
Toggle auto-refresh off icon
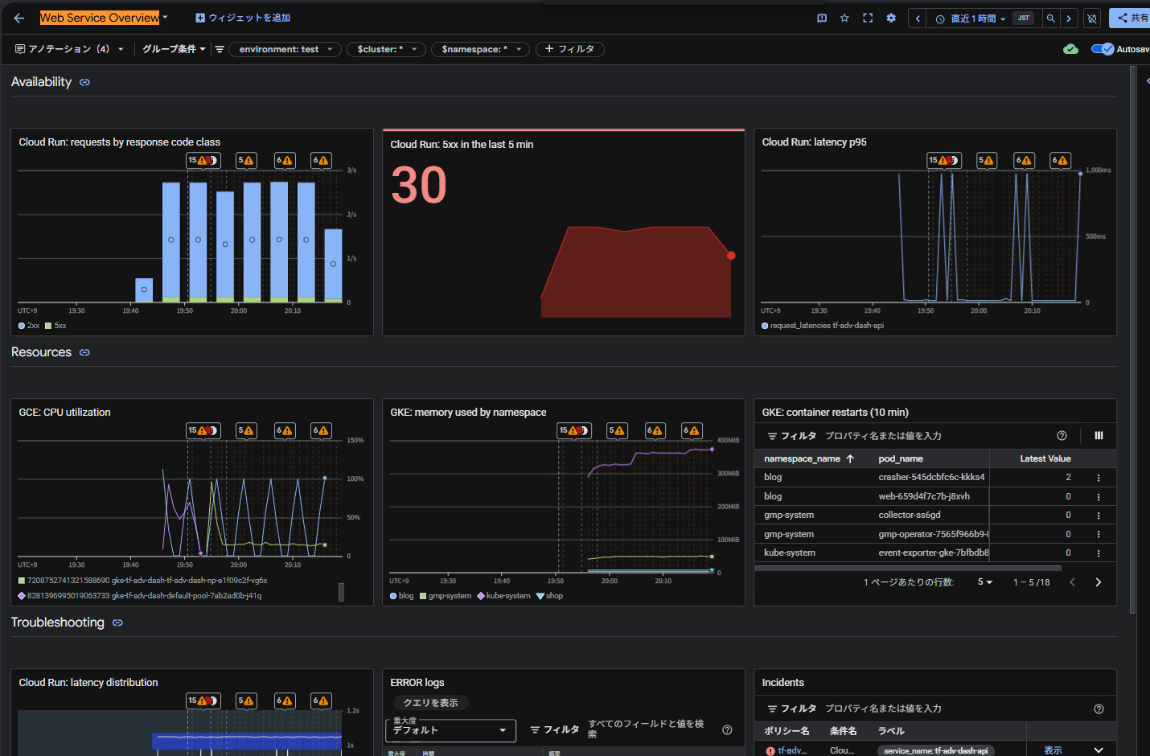[x=1092, y=18]
